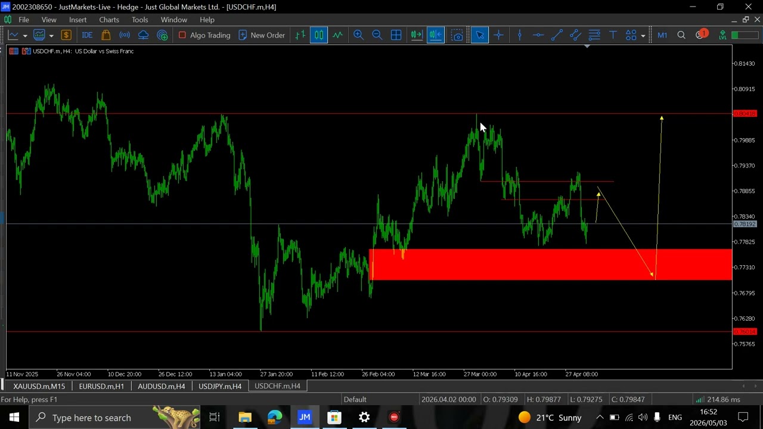Open the JM JustMarkets taskbar app
This screenshot has width=763, height=429.
pyautogui.click(x=305, y=418)
